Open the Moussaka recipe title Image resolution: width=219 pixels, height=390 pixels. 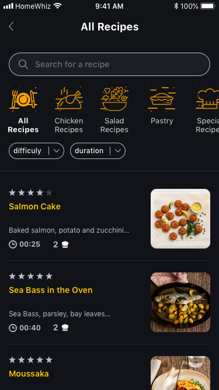point(29,374)
